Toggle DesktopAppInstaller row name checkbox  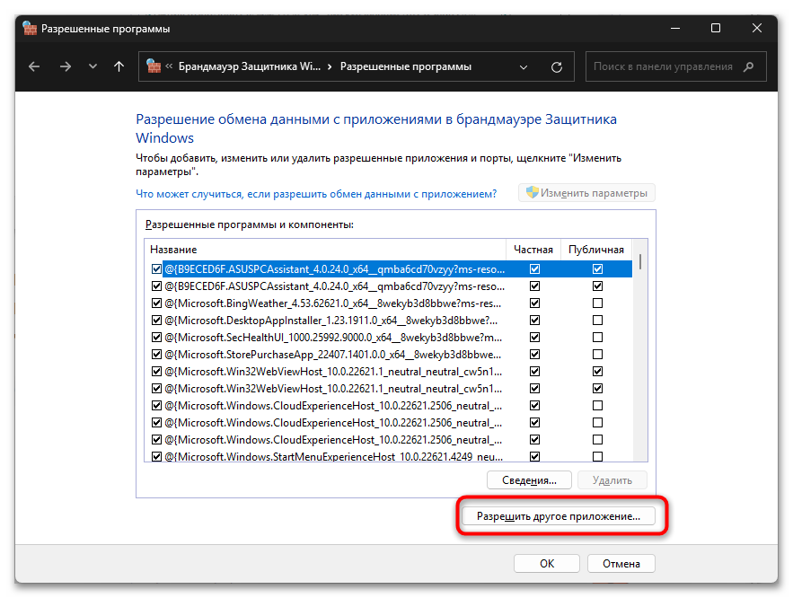pyautogui.click(x=156, y=320)
